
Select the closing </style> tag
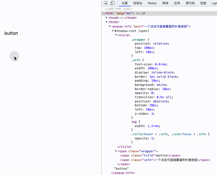click(x=125, y=147)
